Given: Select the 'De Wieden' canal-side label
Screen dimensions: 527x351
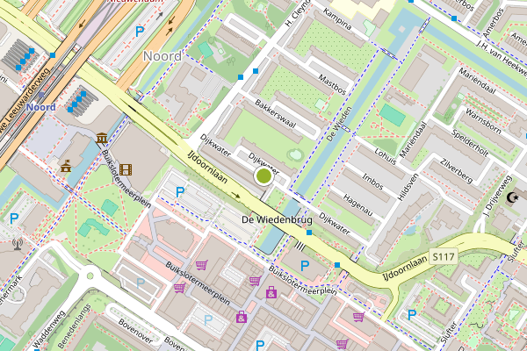Looking at the screenshot, I should [339, 124].
